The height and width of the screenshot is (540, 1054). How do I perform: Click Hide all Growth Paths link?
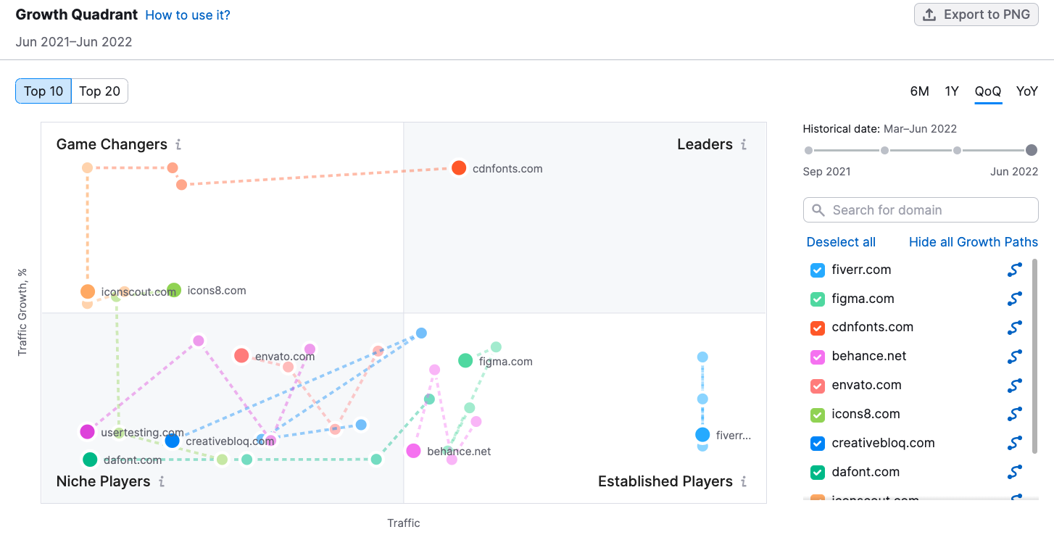click(x=974, y=242)
